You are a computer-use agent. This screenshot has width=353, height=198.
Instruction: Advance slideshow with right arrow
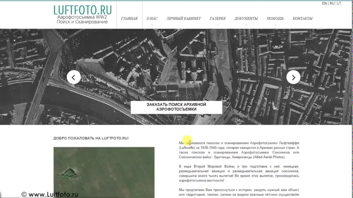click(x=293, y=77)
